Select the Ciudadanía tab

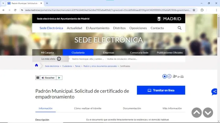pyautogui.click(x=78, y=53)
